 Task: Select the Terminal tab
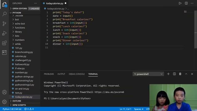pyautogui.click(x=93, y=74)
